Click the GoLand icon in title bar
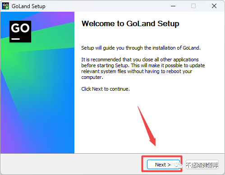This screenshot has height=175, width=225. pos(5,6)
